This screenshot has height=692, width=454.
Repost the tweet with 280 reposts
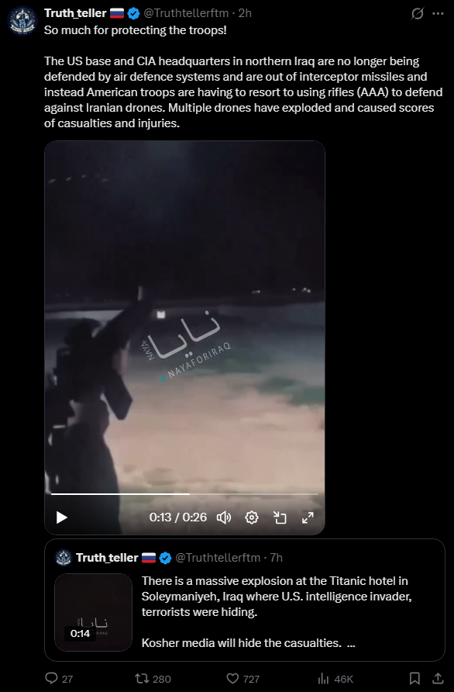(153, 678)
